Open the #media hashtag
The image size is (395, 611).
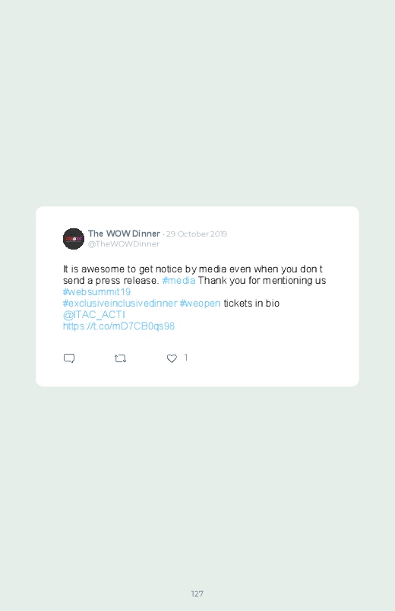coord(179,281)
